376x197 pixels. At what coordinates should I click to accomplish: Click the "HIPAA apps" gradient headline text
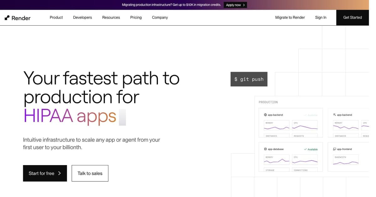(x=70, y=116)
